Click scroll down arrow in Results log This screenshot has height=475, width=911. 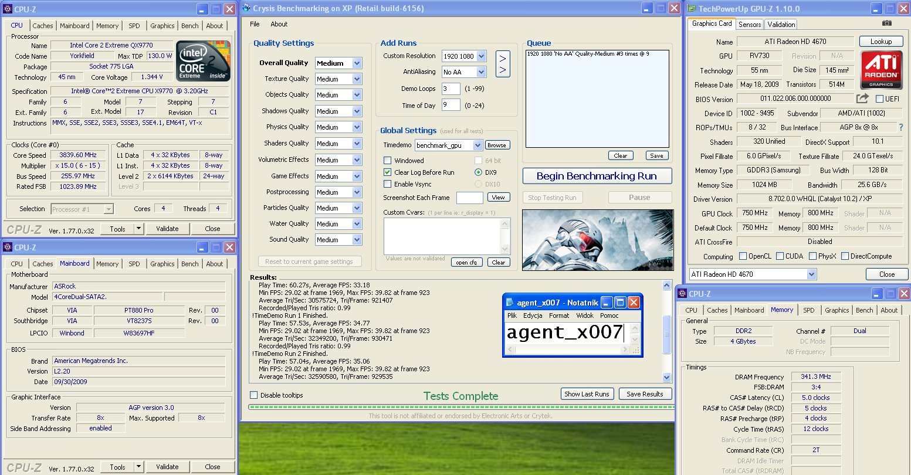[x=666, y=377]
